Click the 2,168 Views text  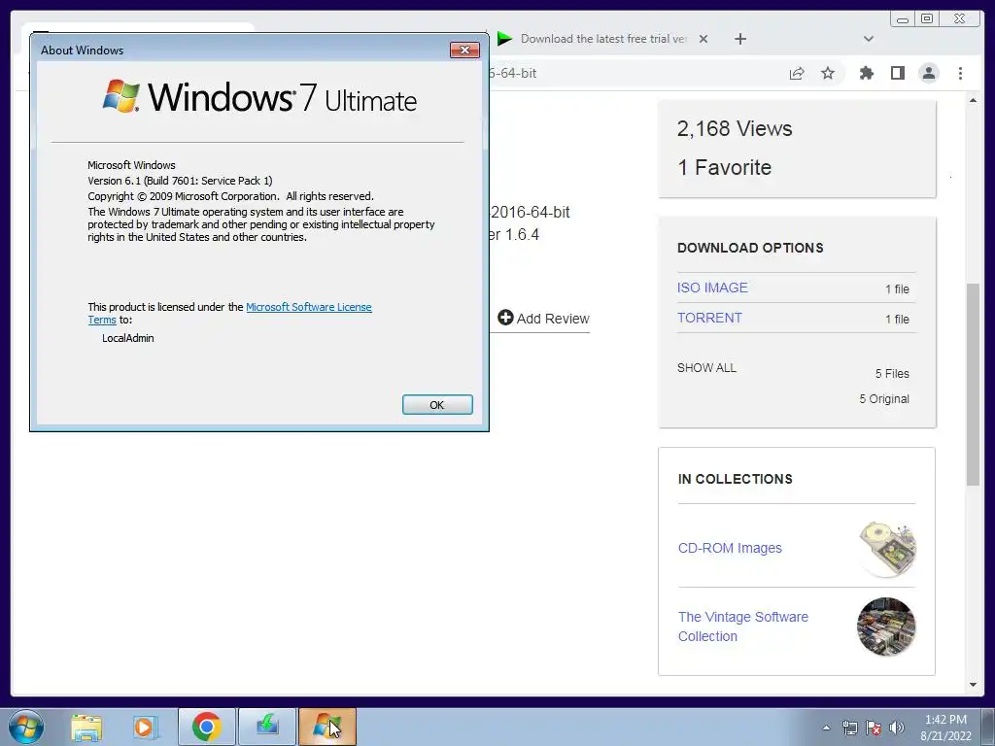pos(735,129)
